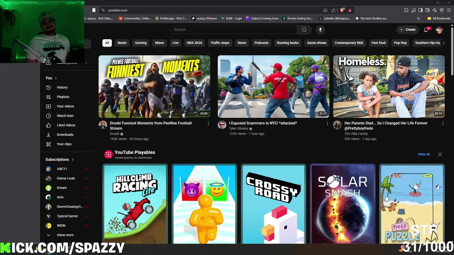The image size is (454, 255).
Task: Select the Gaming category chip
Action: 141,43
